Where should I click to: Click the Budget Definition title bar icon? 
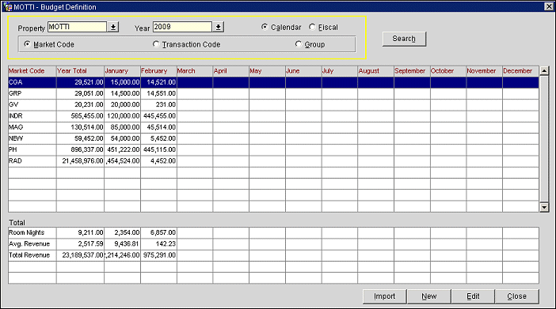[x=7, y=7]
